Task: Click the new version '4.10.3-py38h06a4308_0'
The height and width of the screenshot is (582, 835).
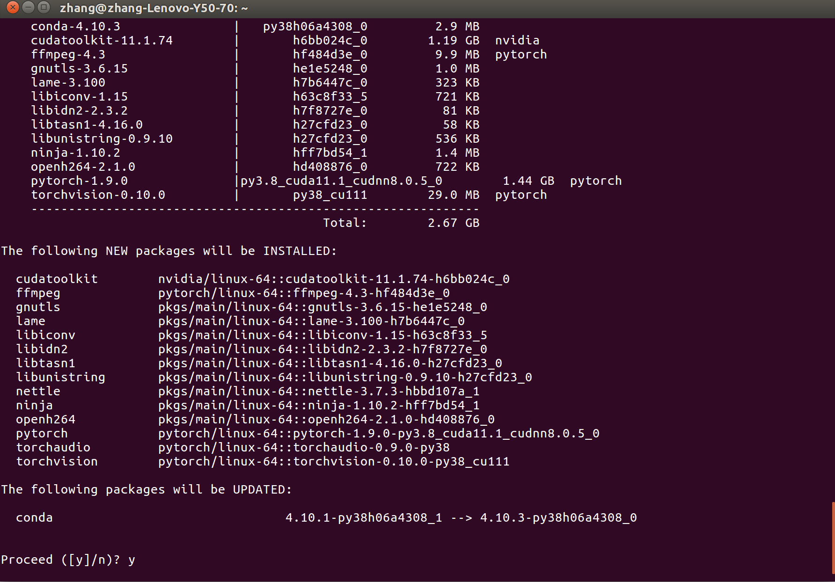Action: (558, 518)
